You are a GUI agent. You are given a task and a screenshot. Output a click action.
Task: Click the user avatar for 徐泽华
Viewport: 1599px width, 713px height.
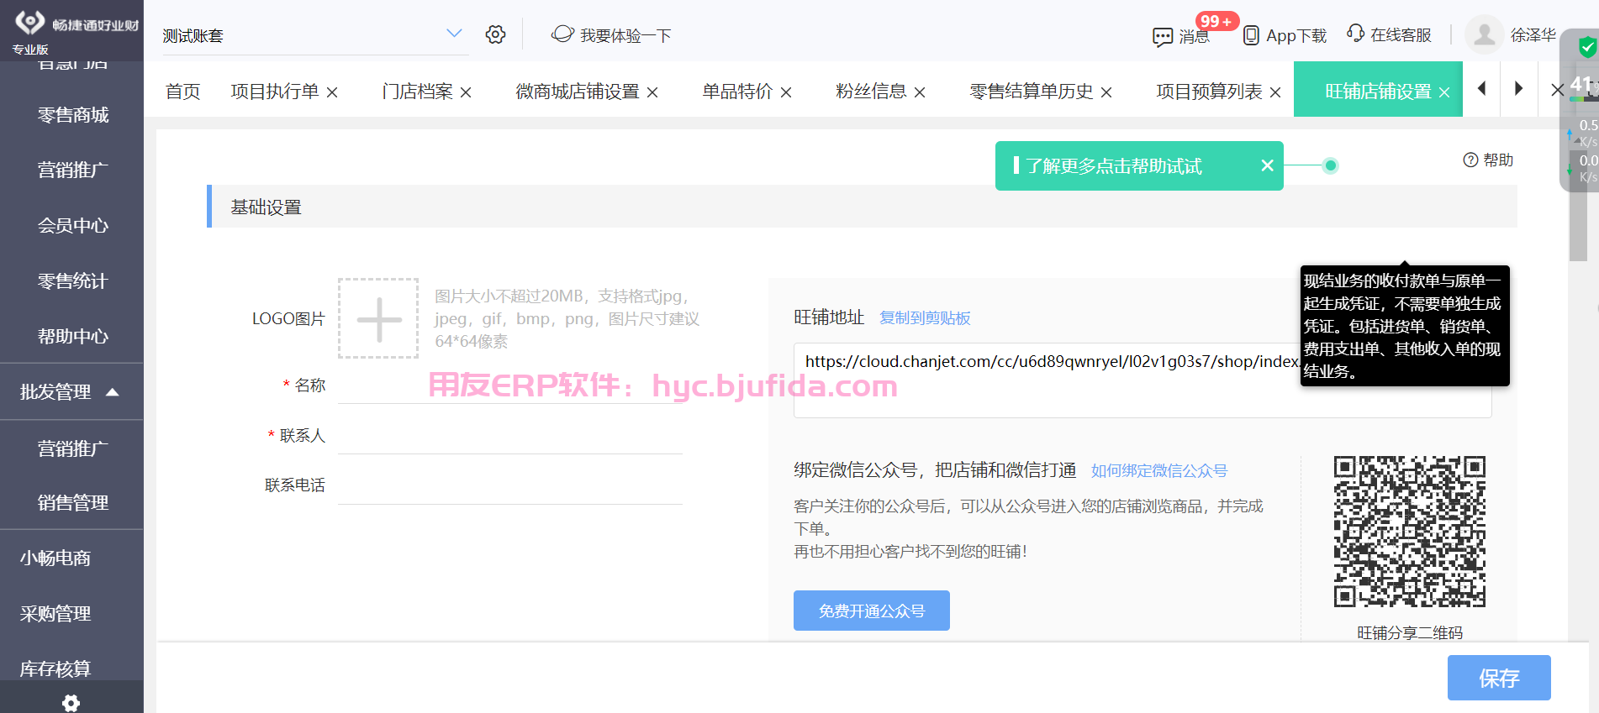[1485, 34]
